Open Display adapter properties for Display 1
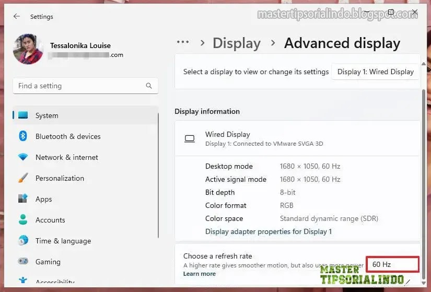Viewport: 431px width, 292px height. coord(269,231)
